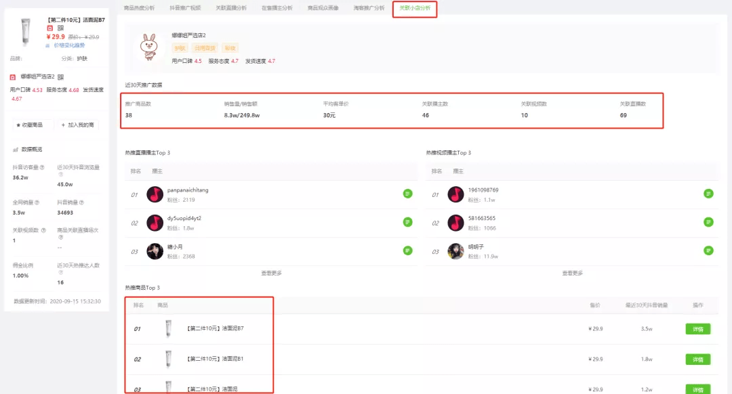Click the rabbit shop avatar of 娜娜姐严选店2
This screenshot has width=732, height=394.
(148, 47)
